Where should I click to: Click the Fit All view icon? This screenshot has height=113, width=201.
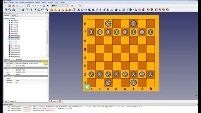[x=6, y=10]
